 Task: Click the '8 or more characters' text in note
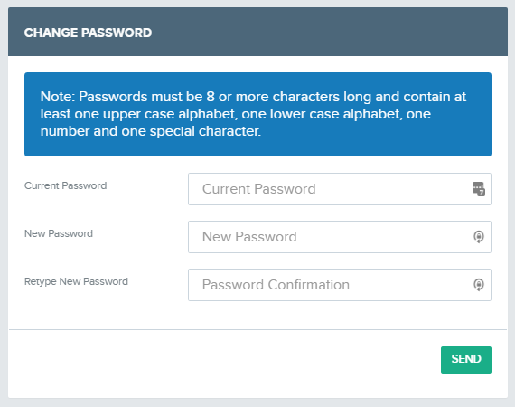273,97
